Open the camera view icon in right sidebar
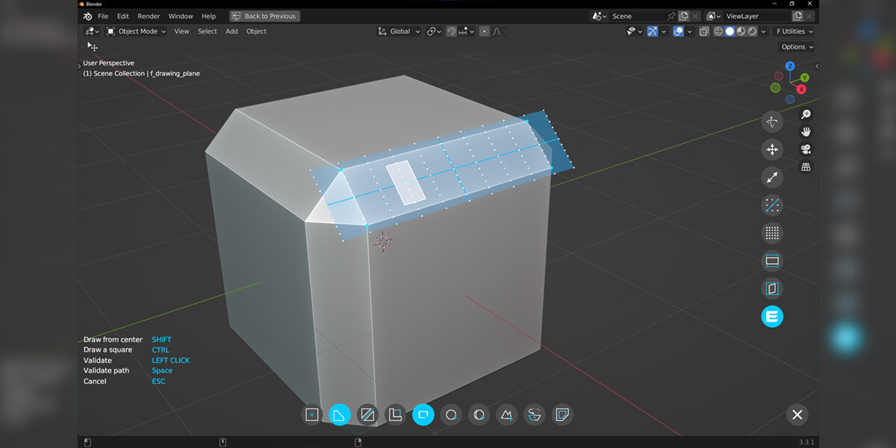This screenshot has width=896, height=448. coord(806,149)
